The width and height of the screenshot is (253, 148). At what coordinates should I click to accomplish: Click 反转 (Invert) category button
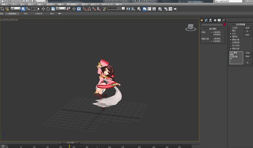247,35
